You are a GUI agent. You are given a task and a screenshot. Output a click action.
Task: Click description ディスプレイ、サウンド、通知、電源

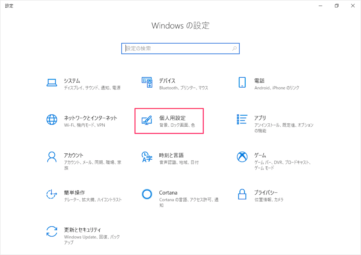tap(92, 88)
